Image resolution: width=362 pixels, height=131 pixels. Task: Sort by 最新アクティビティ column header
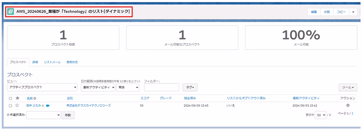point(306,98)
